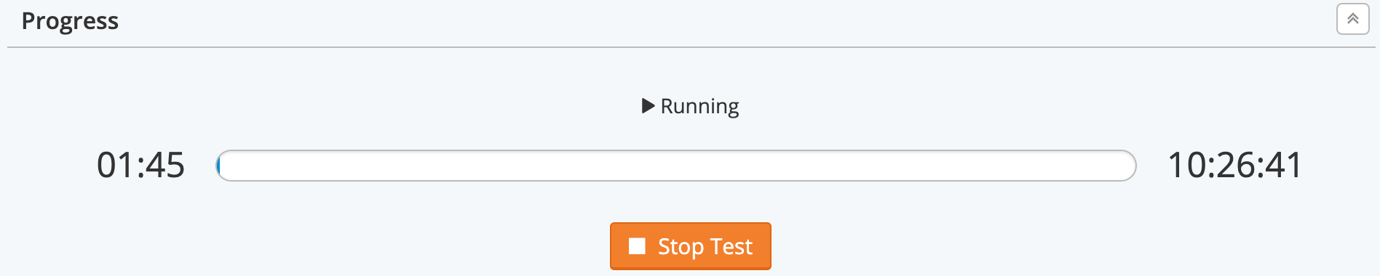Click the hours digits of 10:26:41
1380x276 pixels.
coord(1188,166)
